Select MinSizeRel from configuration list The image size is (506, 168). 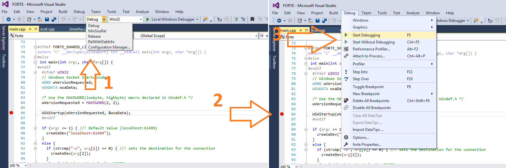click(97, 31)
